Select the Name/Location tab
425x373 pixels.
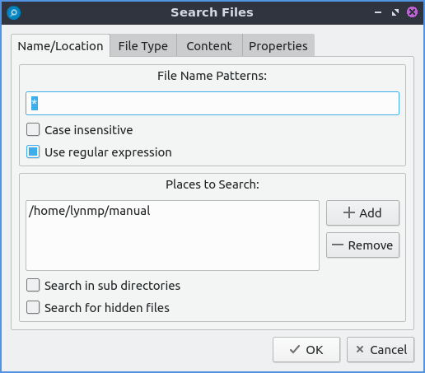click(60, 46)
